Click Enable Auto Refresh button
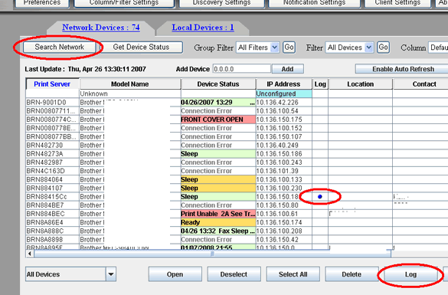Viewport: 448px width, 295px height. pos(403,69)
